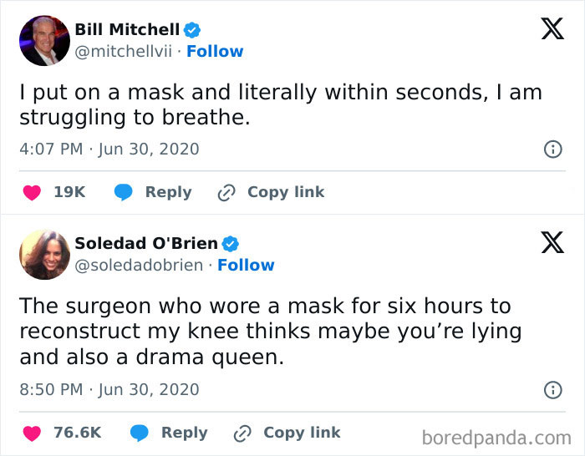Click the X logo on Soledad O'Brien's tweet
Image resolution: width=585 pixels, height=456 pixels.
551,243
